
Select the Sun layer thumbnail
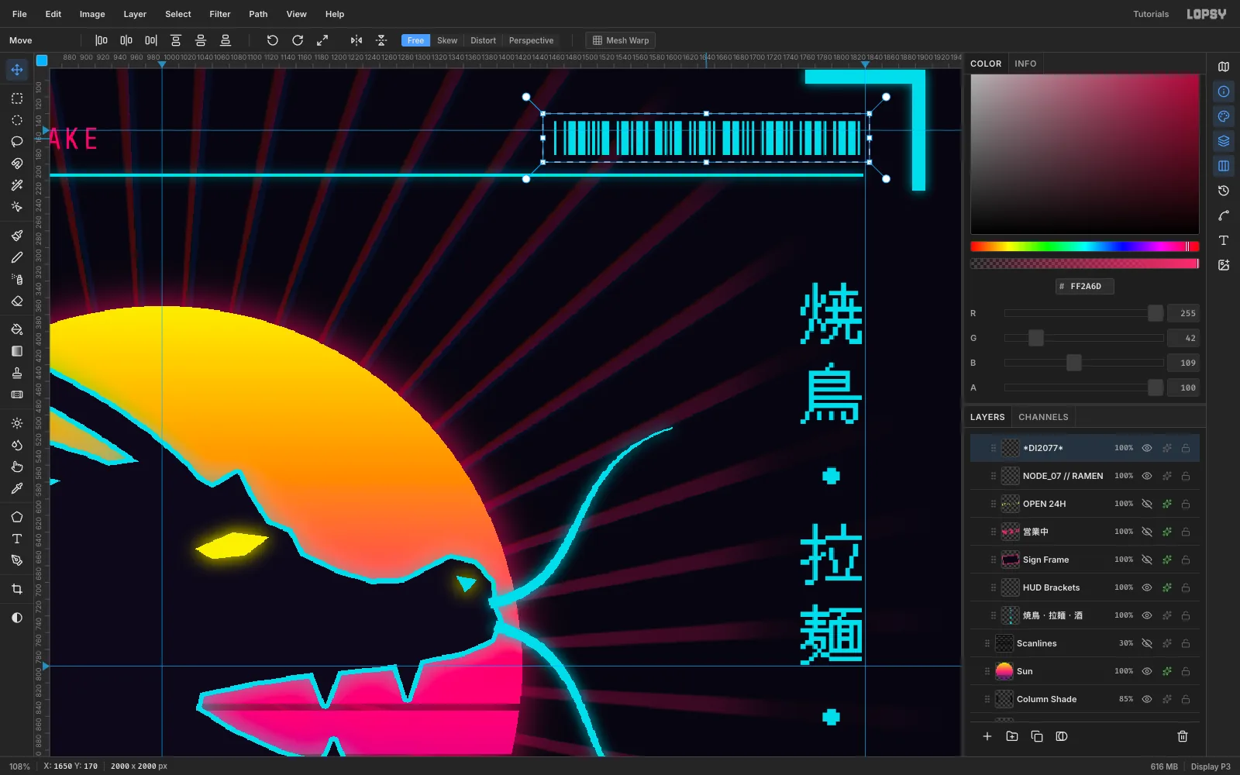pyautogui.click(x=1004, y=671)
